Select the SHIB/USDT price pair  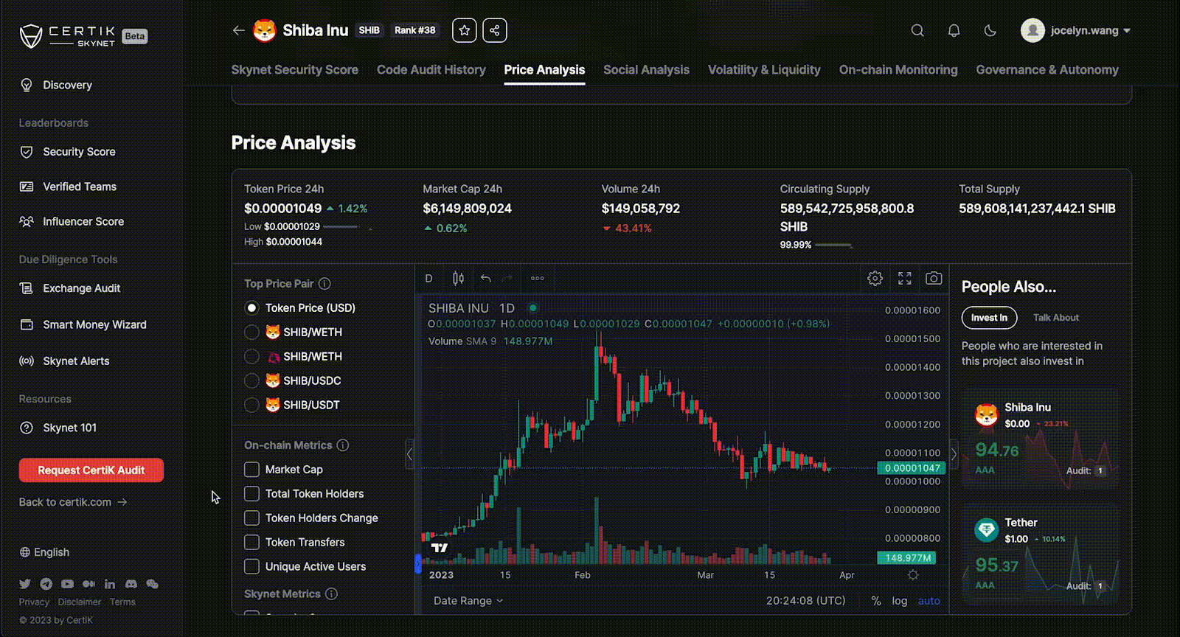[x=251, y=405]
